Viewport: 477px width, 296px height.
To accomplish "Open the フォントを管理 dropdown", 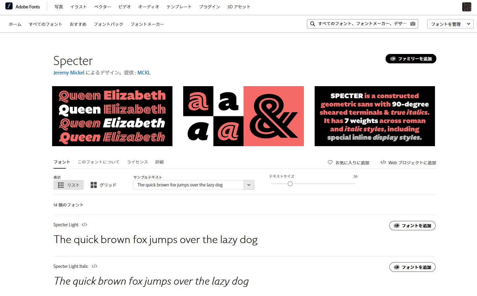I will click(450, 24).
